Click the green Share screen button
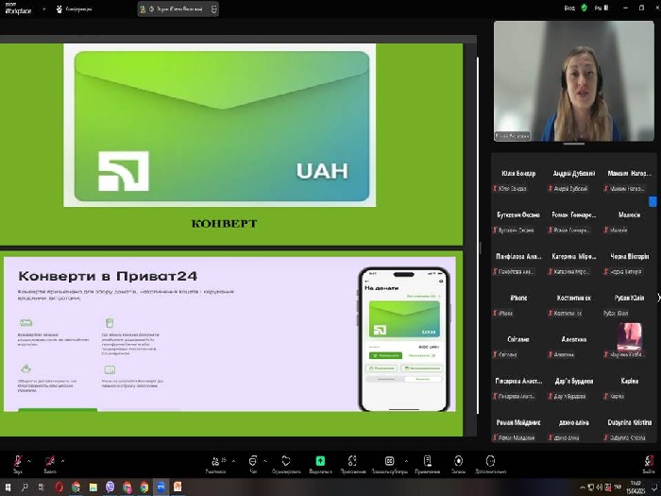 (x=320, y=461)
